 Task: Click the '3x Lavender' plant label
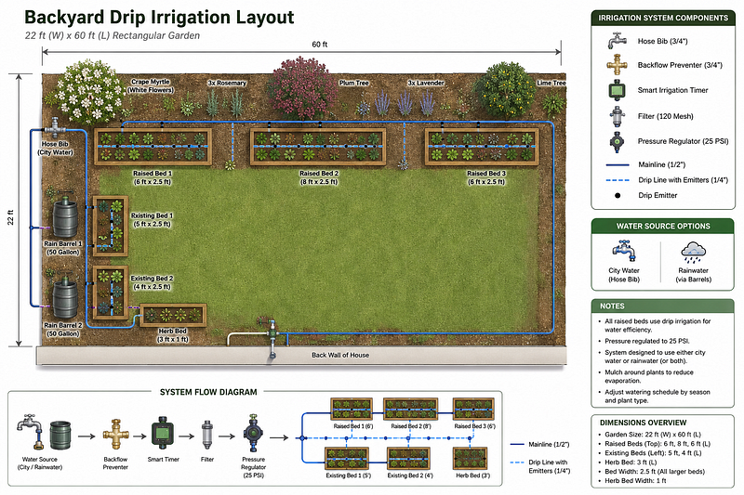pyautogui.click(x=426, y=83)
